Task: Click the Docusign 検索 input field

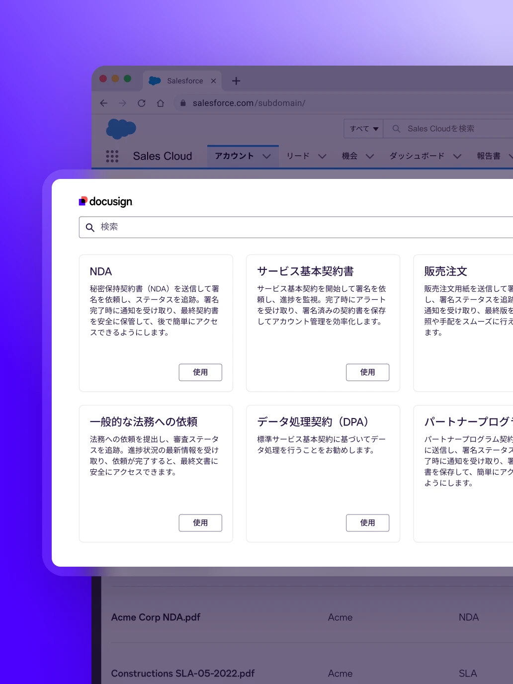Action: point(296,227)
